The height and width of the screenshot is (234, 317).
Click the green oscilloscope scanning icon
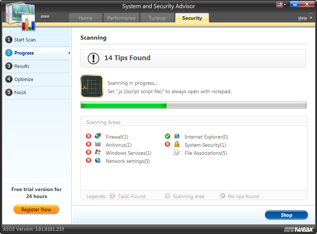pyautogui.click(x=91, y=86)
